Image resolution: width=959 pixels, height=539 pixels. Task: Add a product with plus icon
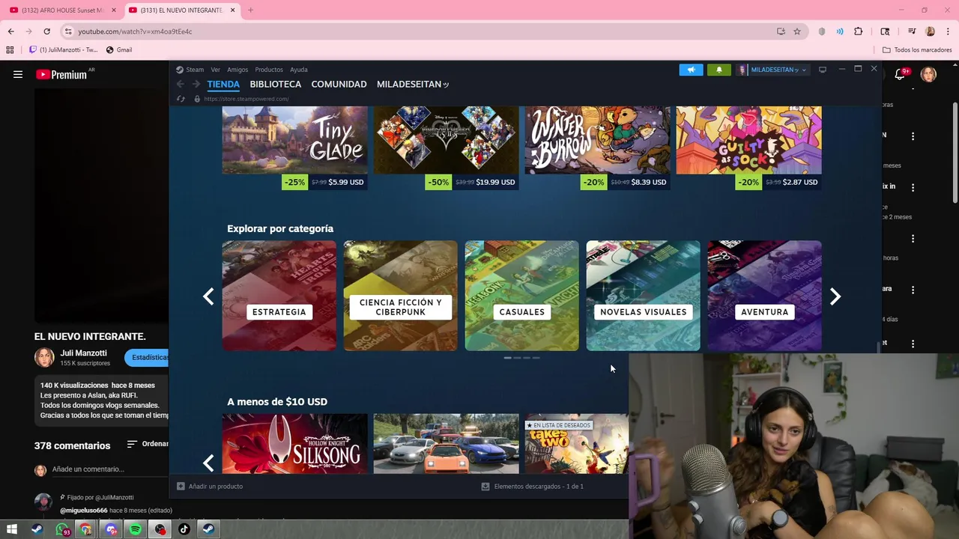coord(181,487)
